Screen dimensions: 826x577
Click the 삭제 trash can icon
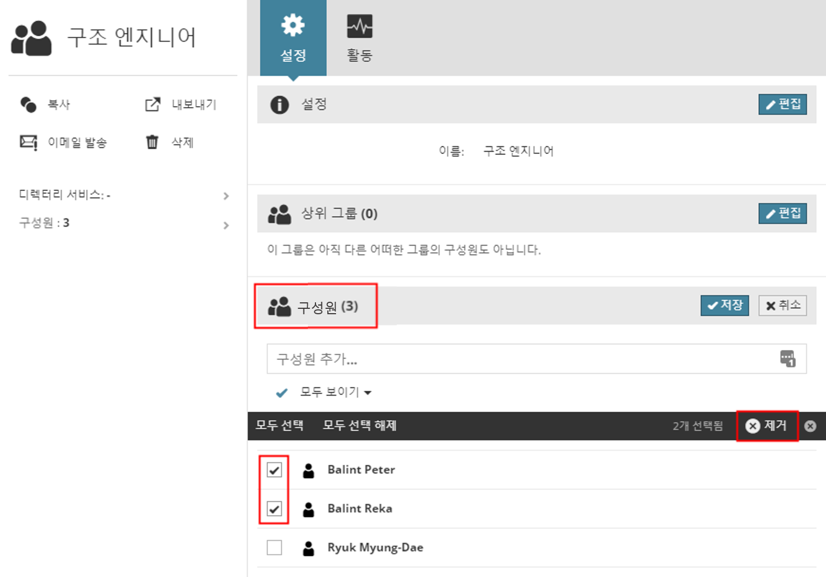click(152, 142)
